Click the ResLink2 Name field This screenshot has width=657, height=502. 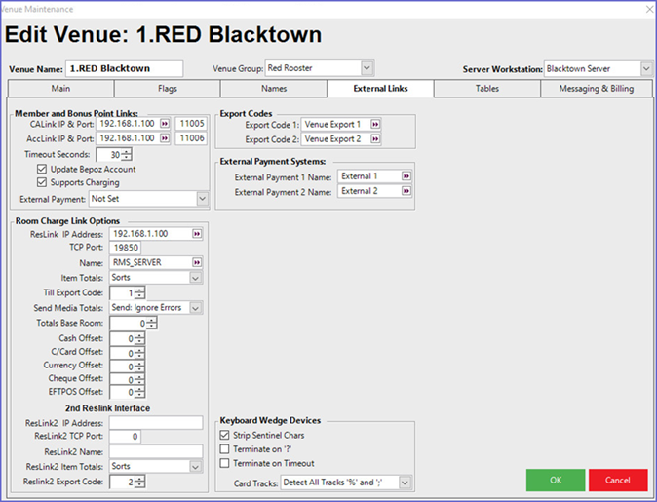[x=156, y=451]
